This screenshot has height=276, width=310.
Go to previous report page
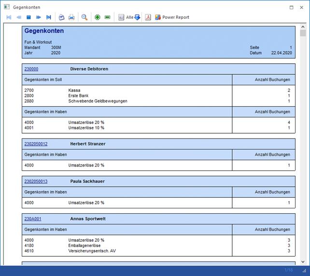tap(19, 17)
